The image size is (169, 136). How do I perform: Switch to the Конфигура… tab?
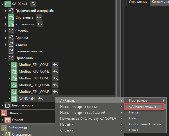coord(159,2)
